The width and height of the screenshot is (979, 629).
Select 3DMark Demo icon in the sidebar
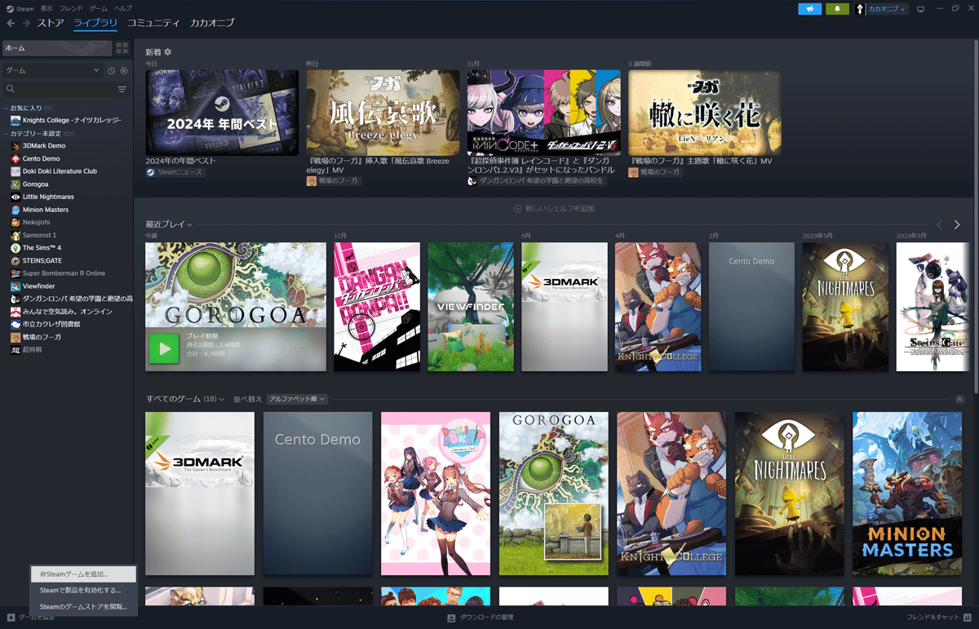pyautogui.click(x=16, y=146)
